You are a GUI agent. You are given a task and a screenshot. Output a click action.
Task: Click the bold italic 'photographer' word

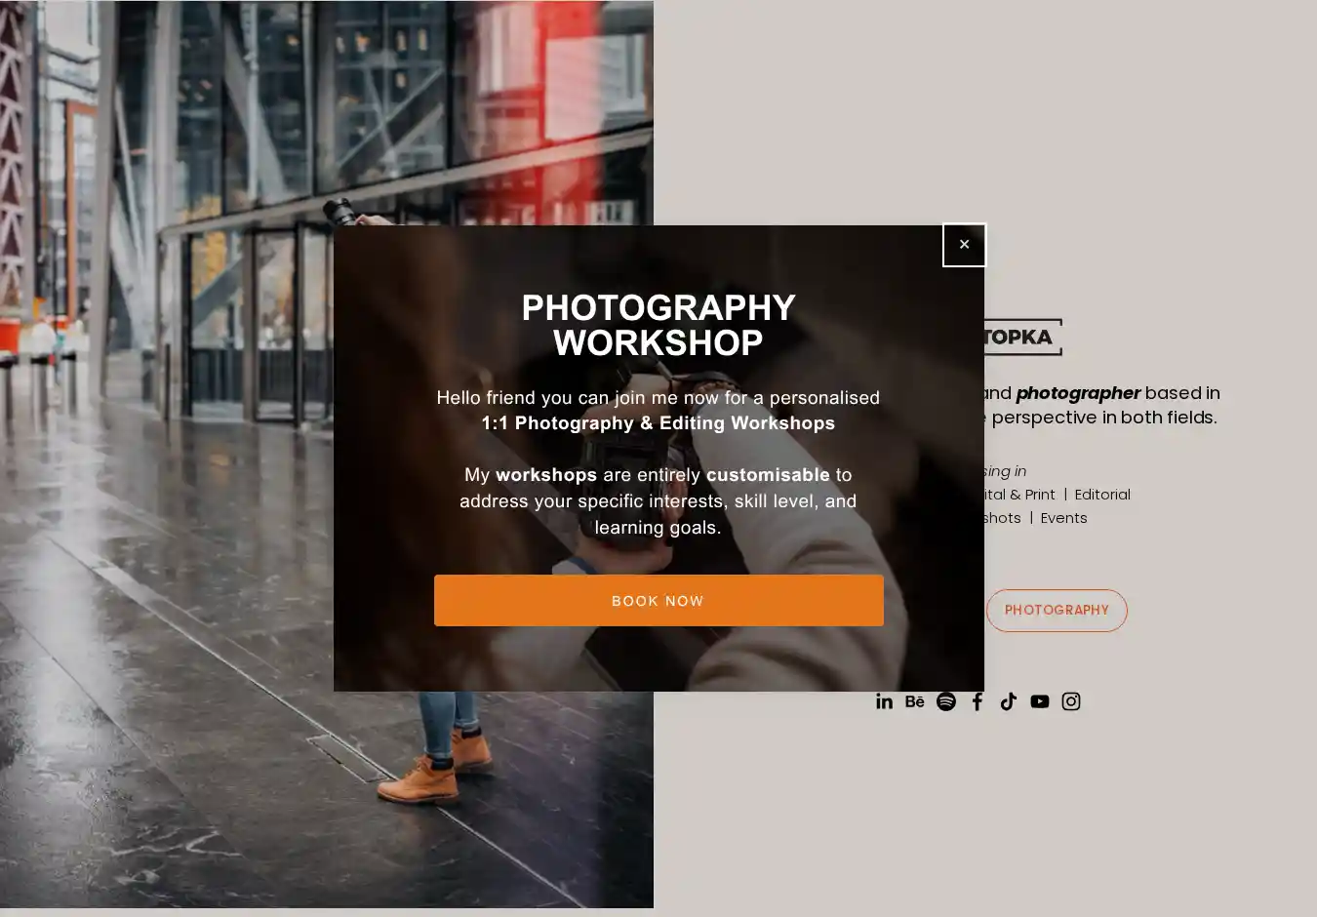pyautogui.click(x=1077, y=393)
